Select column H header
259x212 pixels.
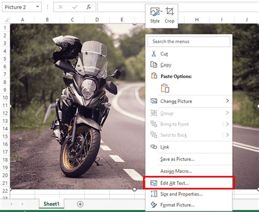coord(197,20)
